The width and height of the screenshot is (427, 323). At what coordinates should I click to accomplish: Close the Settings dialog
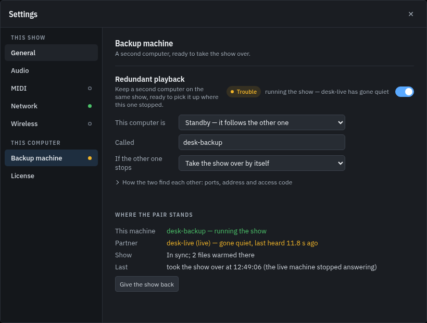coord(411,14)
